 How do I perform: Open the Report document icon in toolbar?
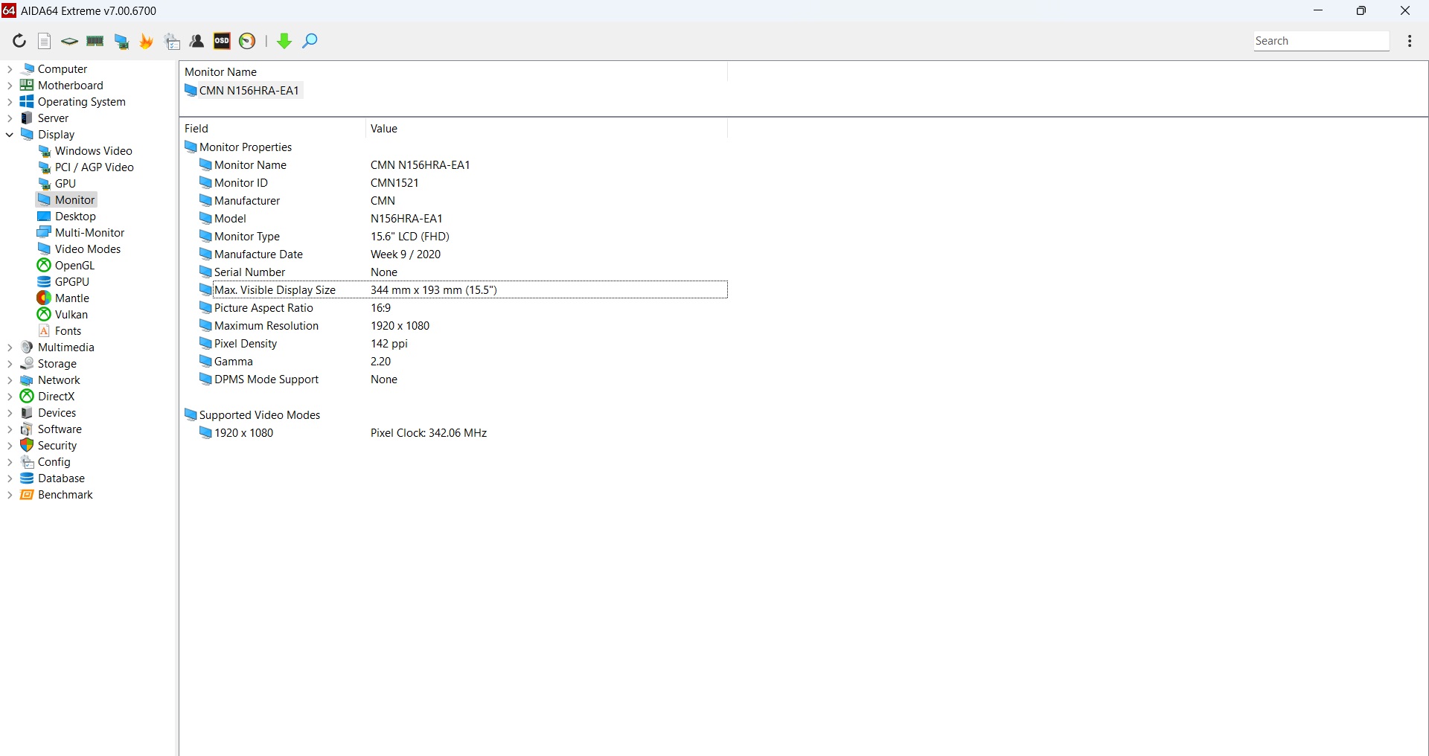[x=45, y=41]
